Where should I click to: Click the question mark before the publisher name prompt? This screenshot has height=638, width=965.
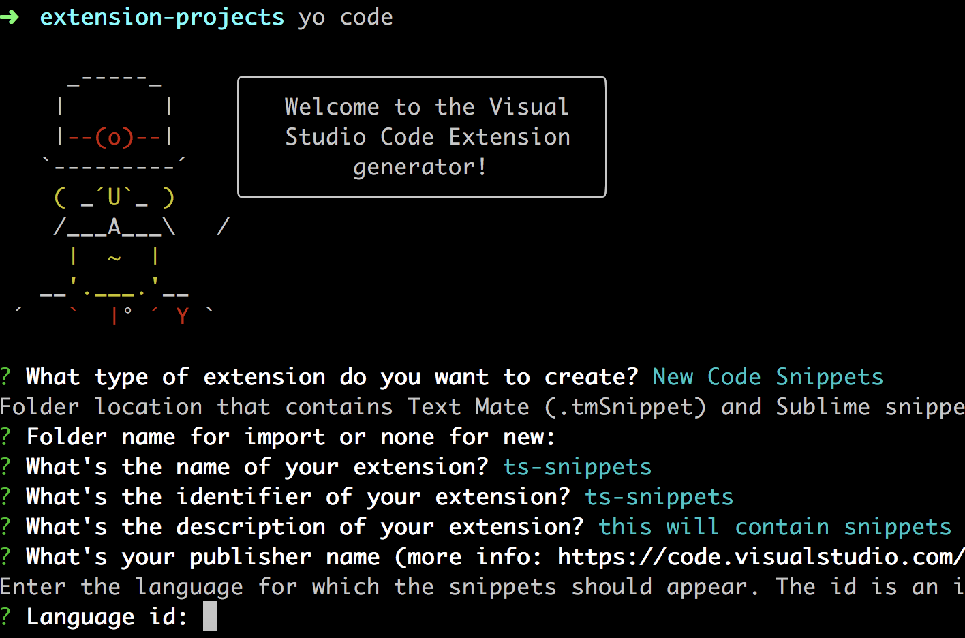point(5,557)
